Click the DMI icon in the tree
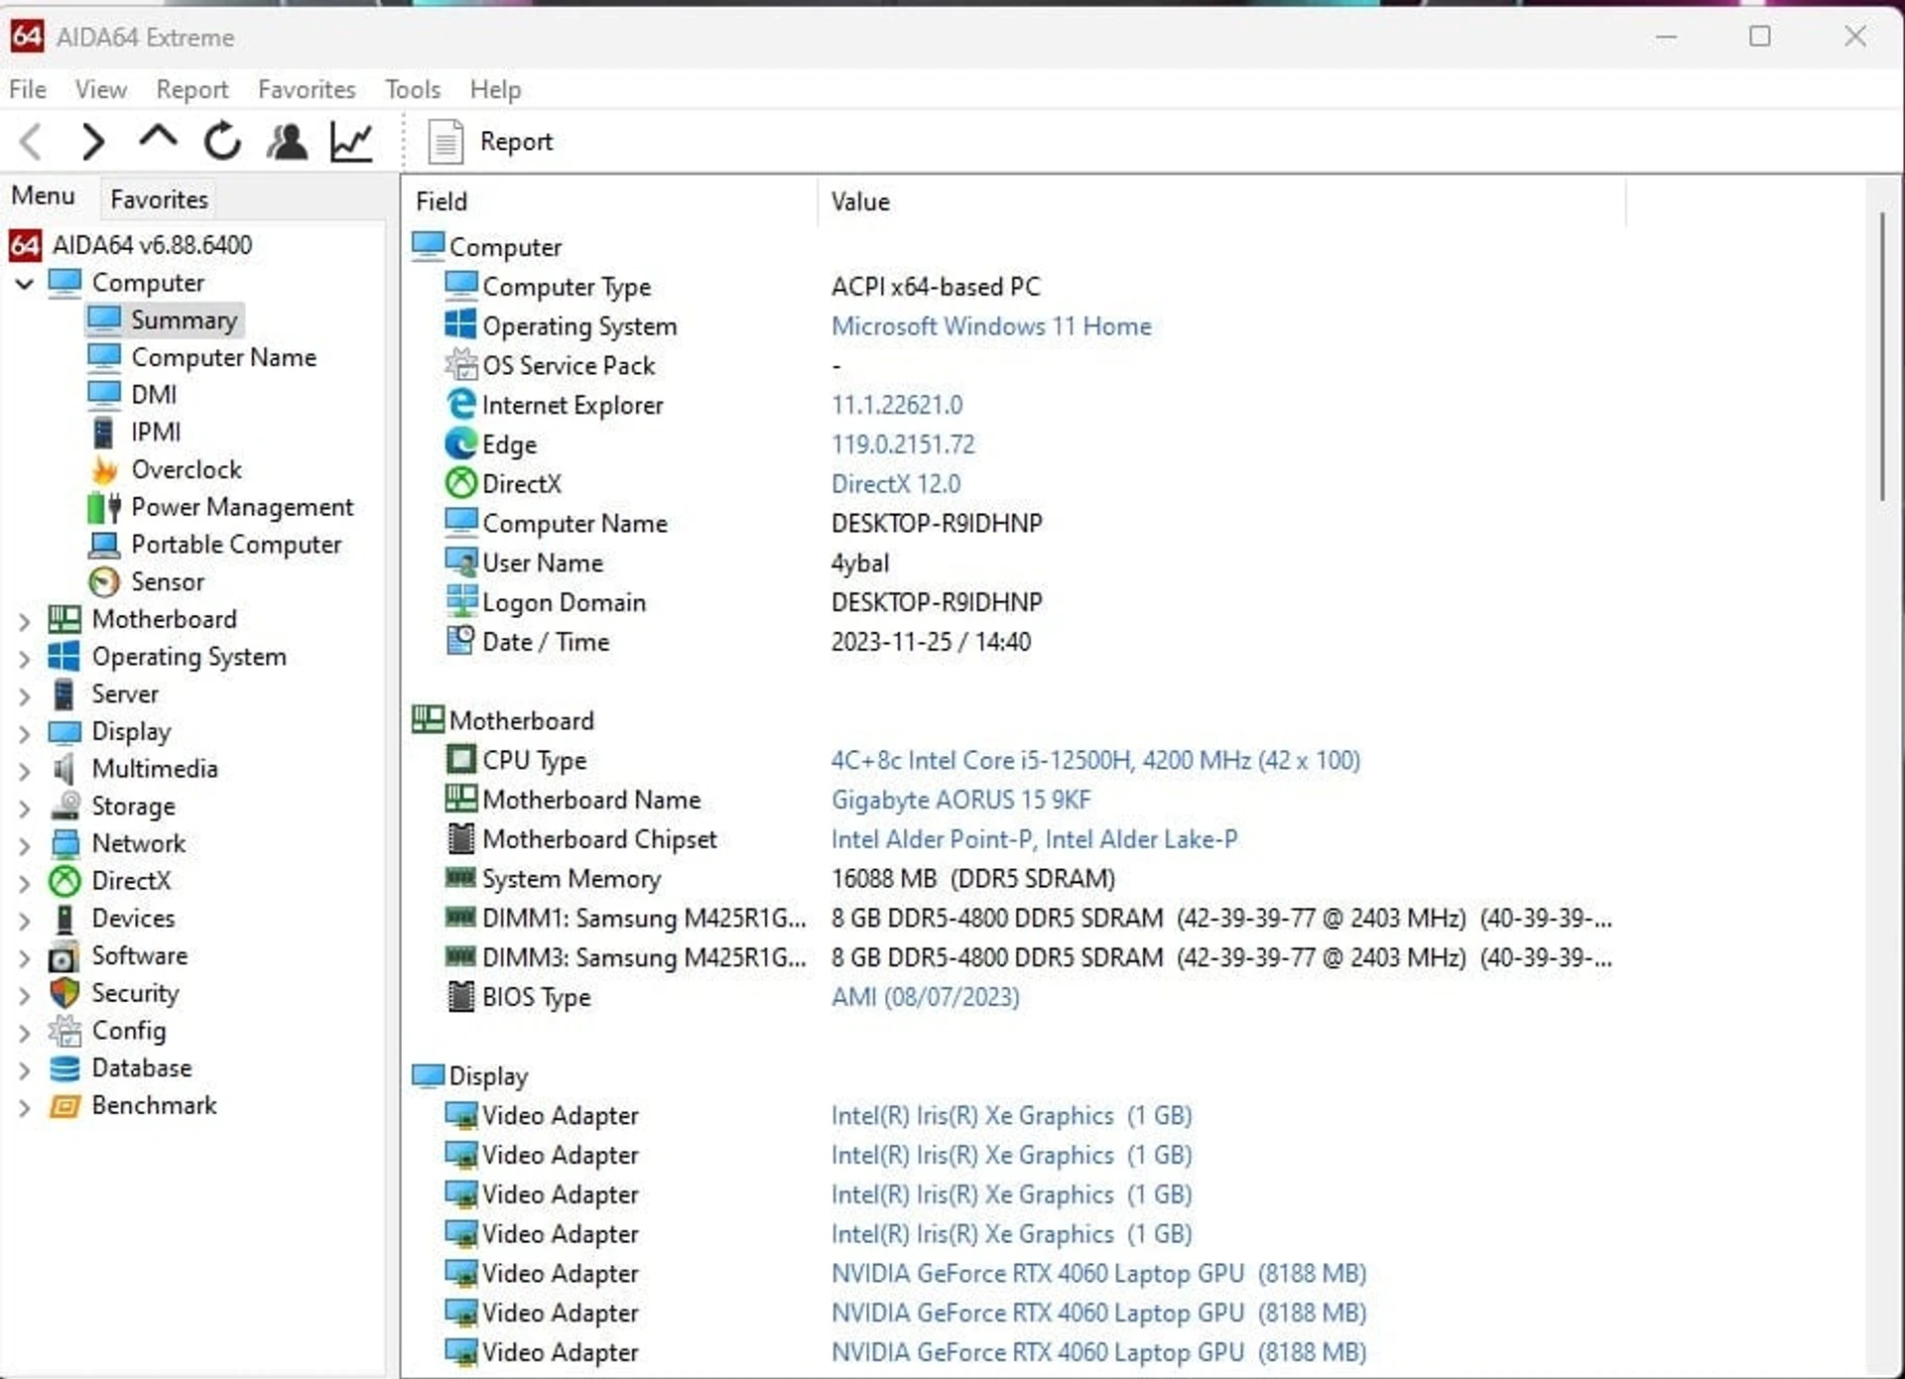Image resolution: width=1905 pixels, height=1379 pixels. (103, 395)
